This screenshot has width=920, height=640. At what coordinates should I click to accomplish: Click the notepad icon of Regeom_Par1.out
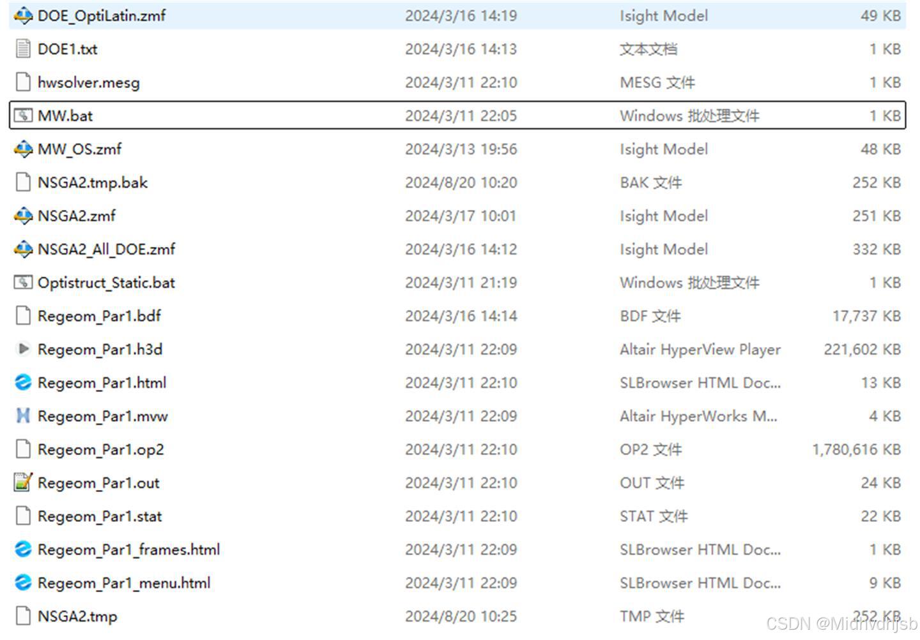(x=24, y=482)
